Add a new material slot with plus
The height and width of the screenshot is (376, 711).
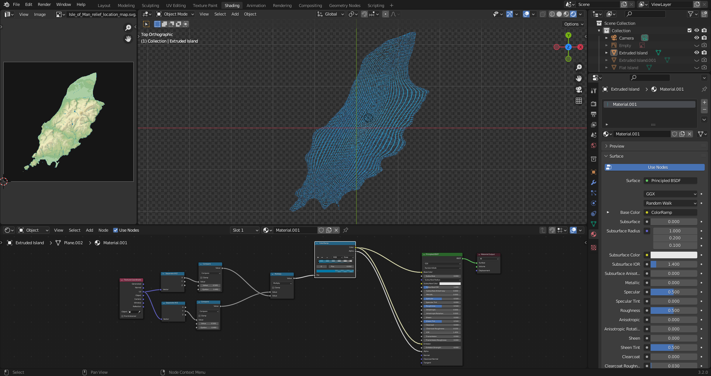point(704,103)
